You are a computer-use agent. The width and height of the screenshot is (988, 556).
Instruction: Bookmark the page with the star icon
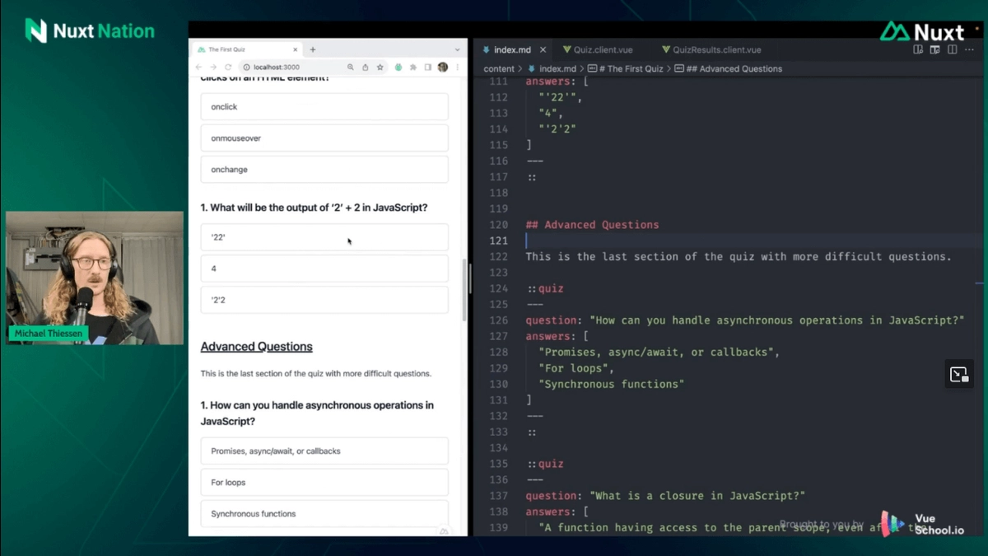click(x=380, y=68)
